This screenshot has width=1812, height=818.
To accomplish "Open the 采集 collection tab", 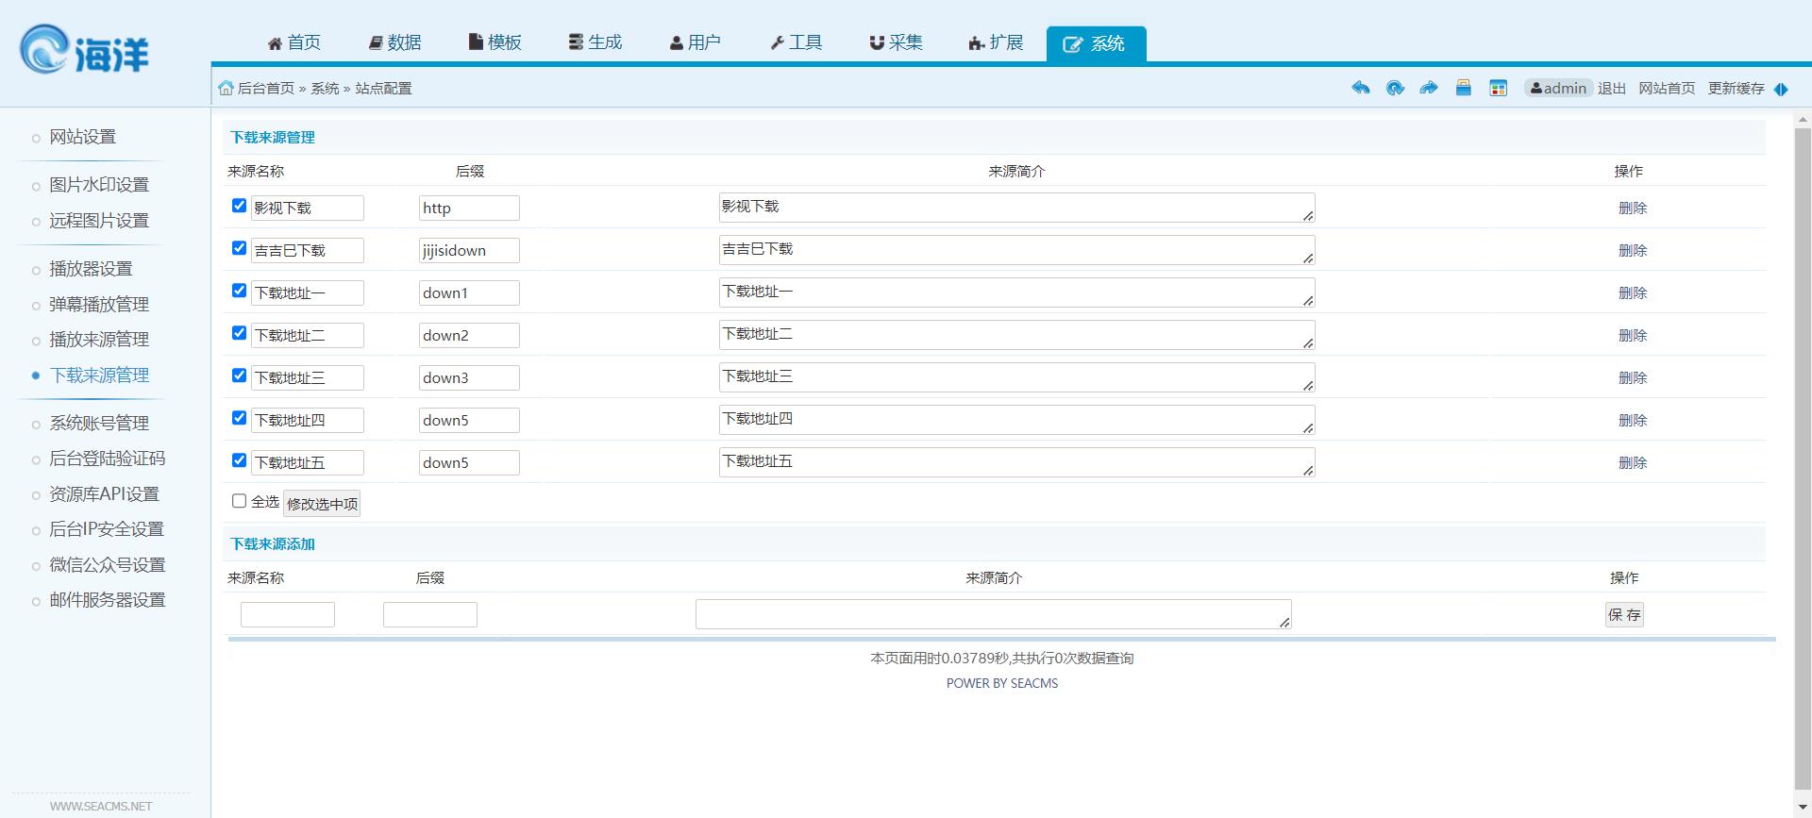I will [896, 42].
